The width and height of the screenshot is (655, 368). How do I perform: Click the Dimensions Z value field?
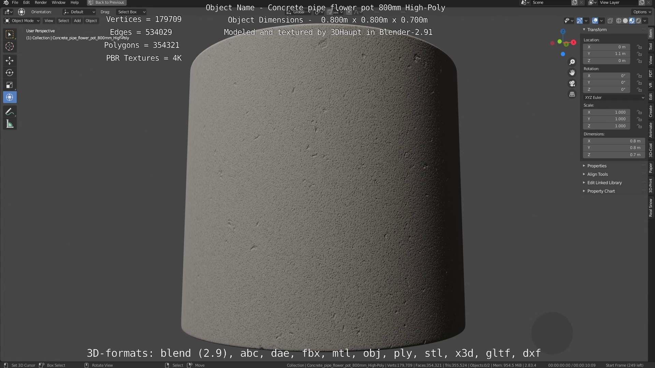[614, 155]
